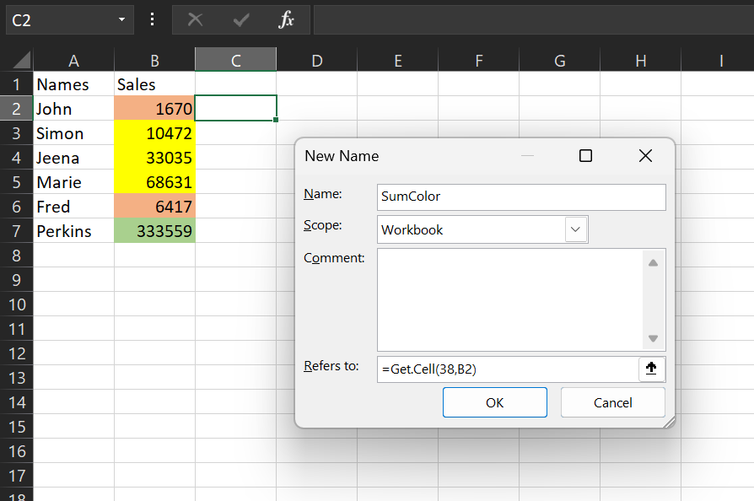Open the Name Box dropdown arrow
Screen dimensions: 754x501
pyautogui.click(x=121, y=19)
